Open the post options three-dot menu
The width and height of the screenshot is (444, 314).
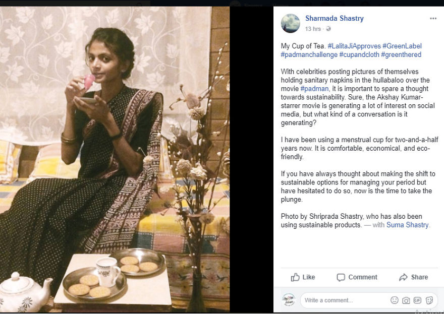[x=433, y=19]
